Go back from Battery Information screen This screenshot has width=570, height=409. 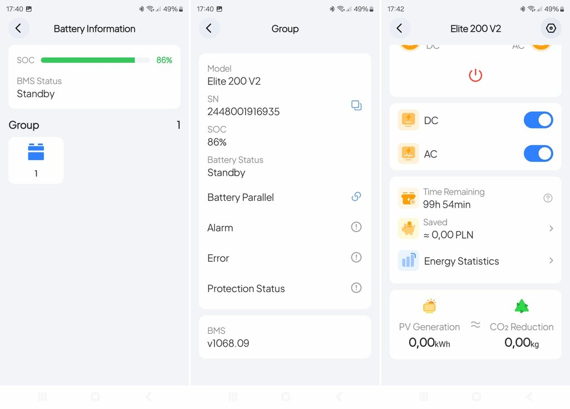pyautogui.click(x=18, y=28)
